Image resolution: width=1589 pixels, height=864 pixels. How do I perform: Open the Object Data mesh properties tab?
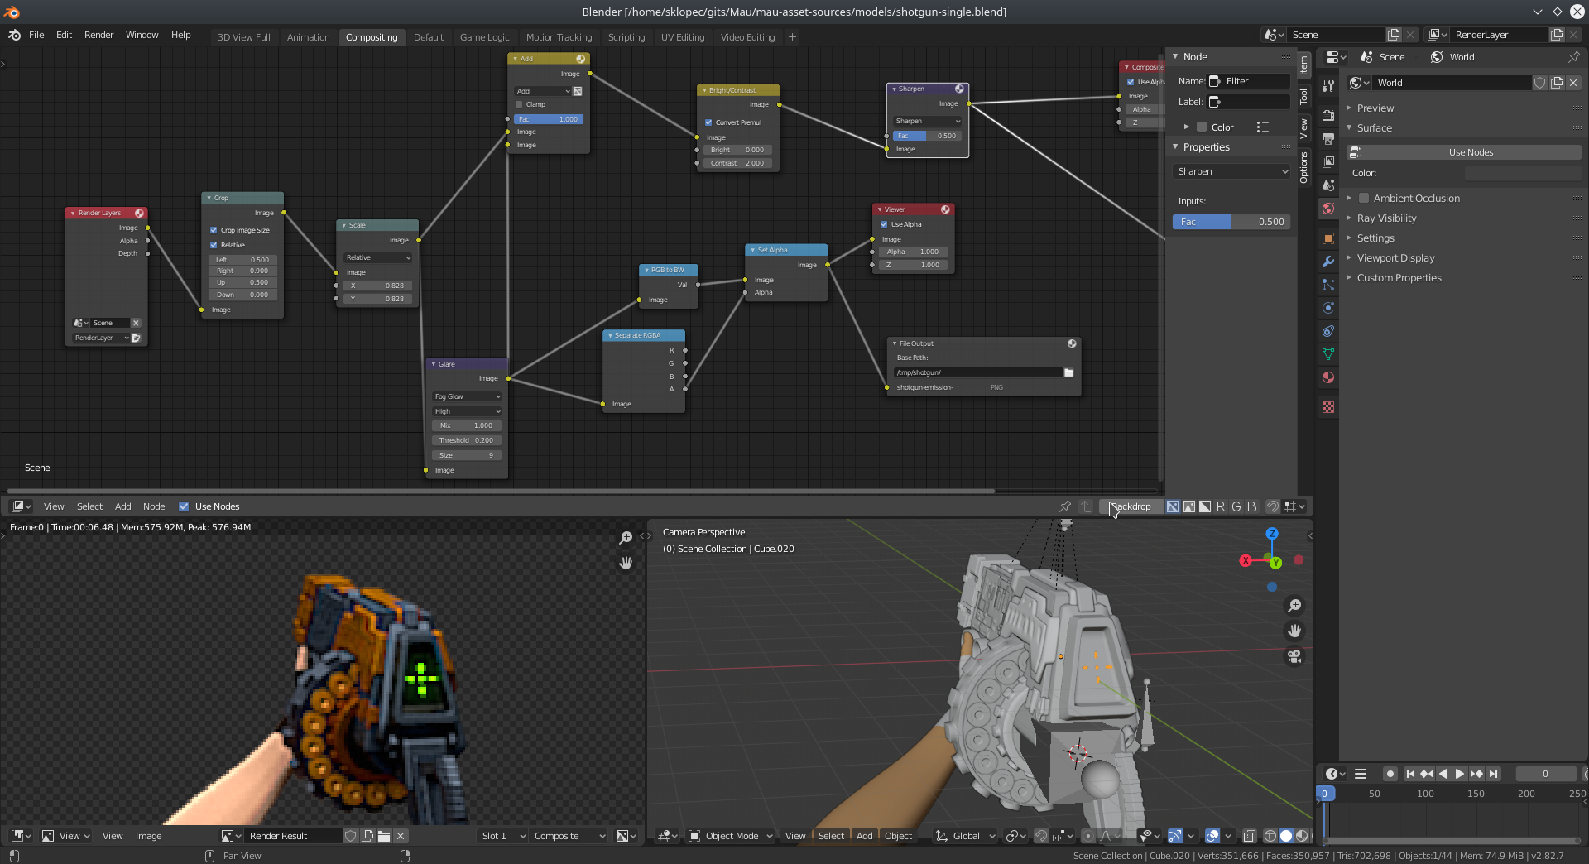point(1328,354)
